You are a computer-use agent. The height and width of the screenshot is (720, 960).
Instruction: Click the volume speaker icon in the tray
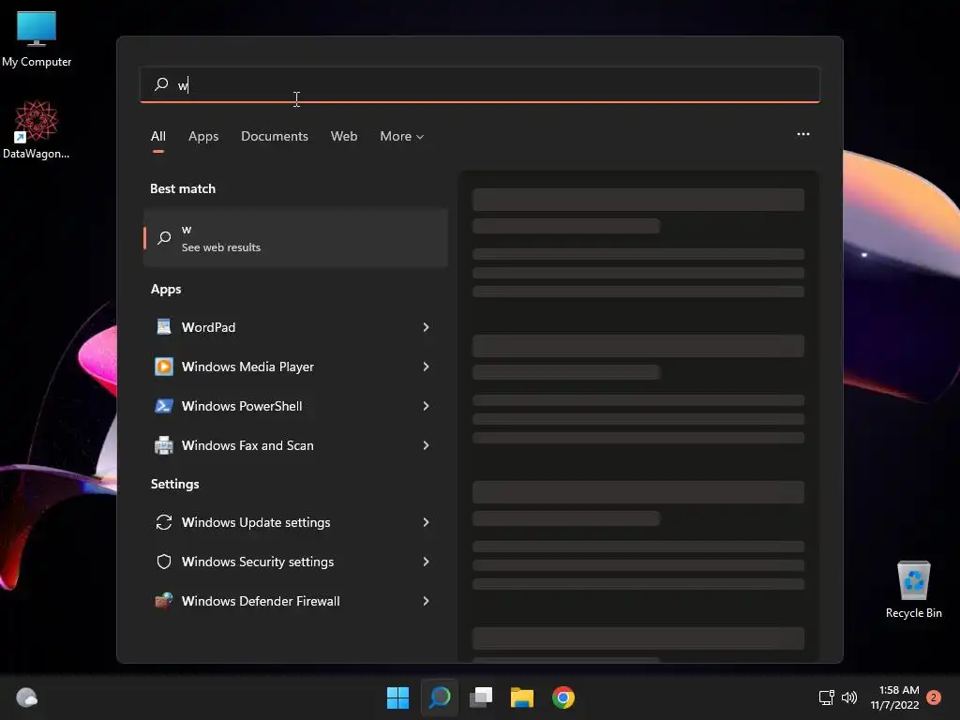[849, 697]
